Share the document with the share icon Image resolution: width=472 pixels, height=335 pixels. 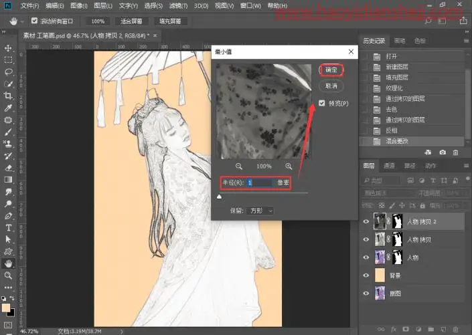click(463, 21)
